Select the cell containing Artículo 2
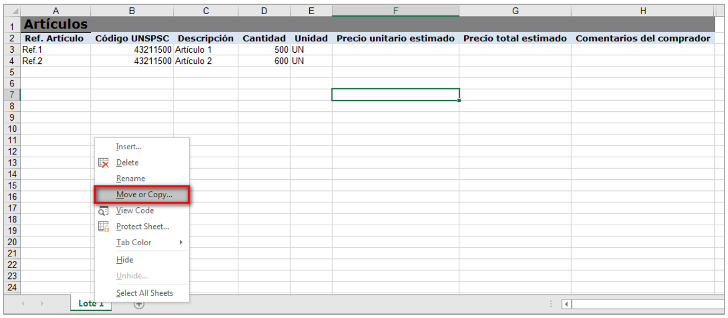Viewport: 728px width, 318px height. (206, 61)
